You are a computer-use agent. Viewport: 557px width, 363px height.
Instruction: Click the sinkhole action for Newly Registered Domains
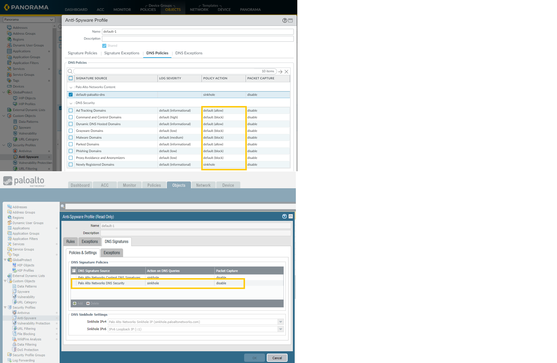click(209, 164)
